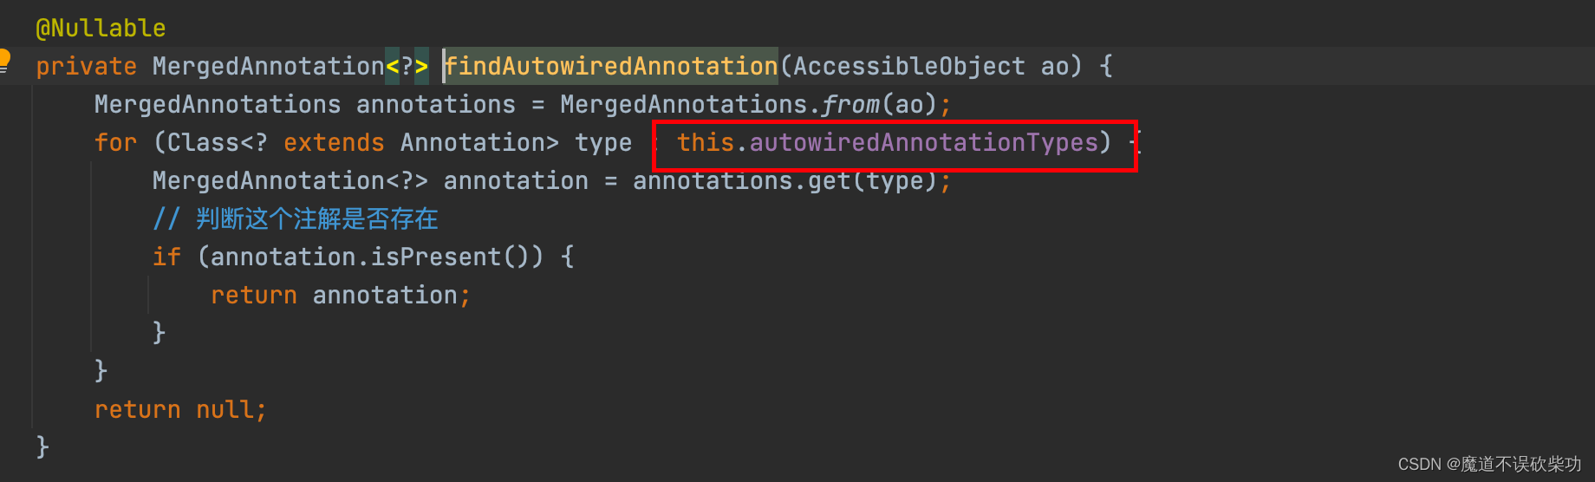Click the private keyword
Viewport: 1595px width, 482px height.
coord(86,67)
